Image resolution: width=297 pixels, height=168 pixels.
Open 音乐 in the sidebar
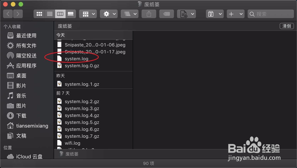(17, 96)
